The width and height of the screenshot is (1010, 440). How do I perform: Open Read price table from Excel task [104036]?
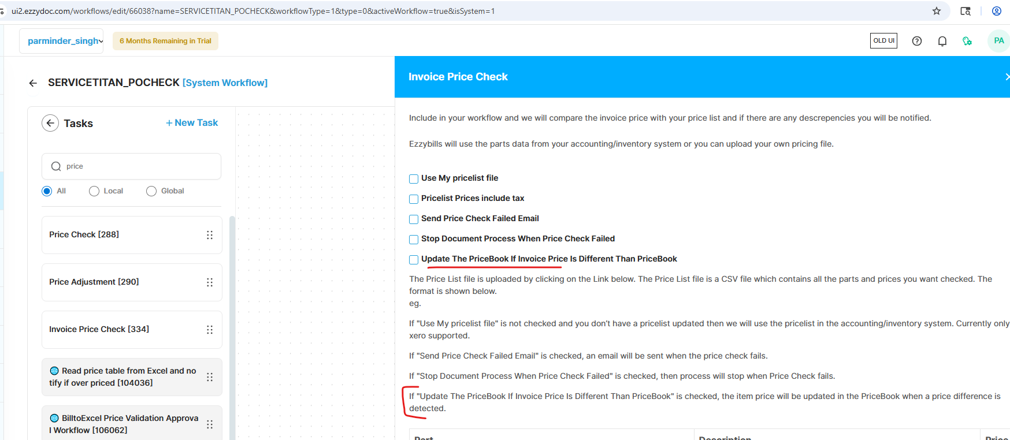132,377
